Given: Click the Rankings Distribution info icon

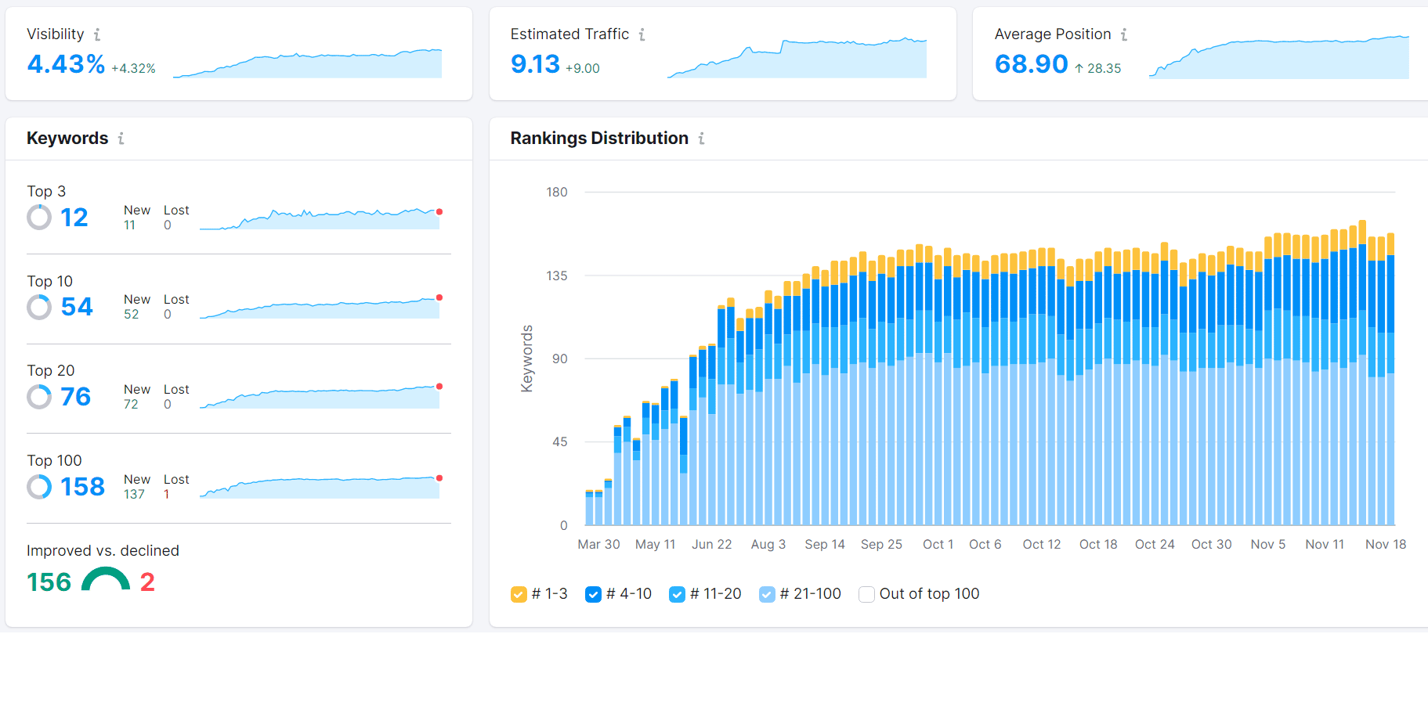Looking at the screenshot, I should point(701,139).
